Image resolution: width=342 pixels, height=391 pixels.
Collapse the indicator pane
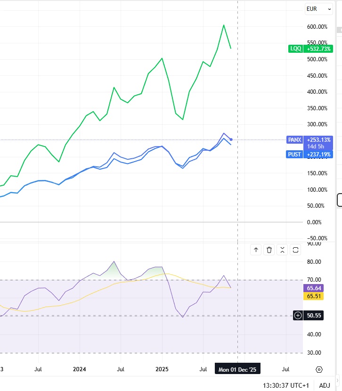282,250
